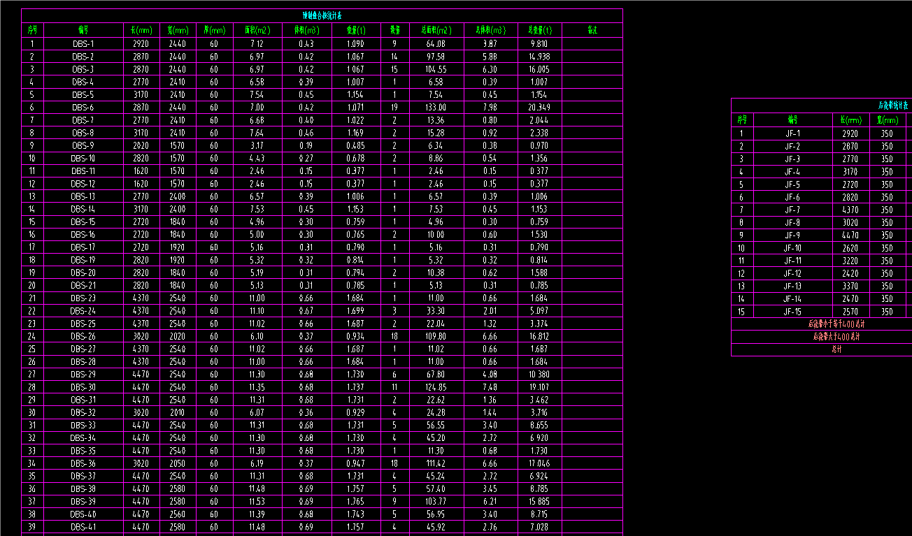Select the JF-15 label cell
The width and height of the screenshot is (912, 536).
pyautogui.click(x=792, y=312)
